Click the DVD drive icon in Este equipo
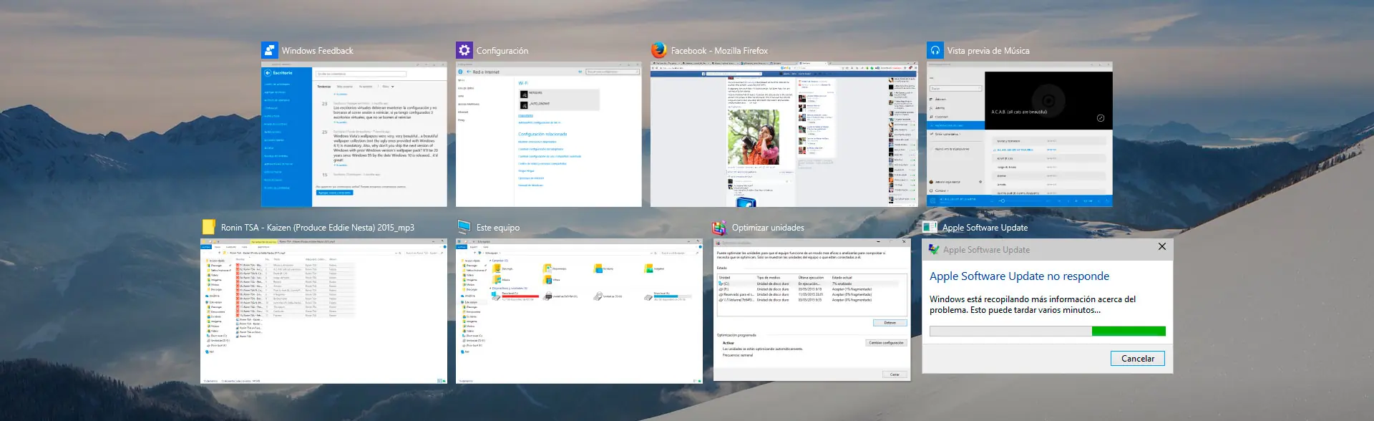 pos(547,296)
